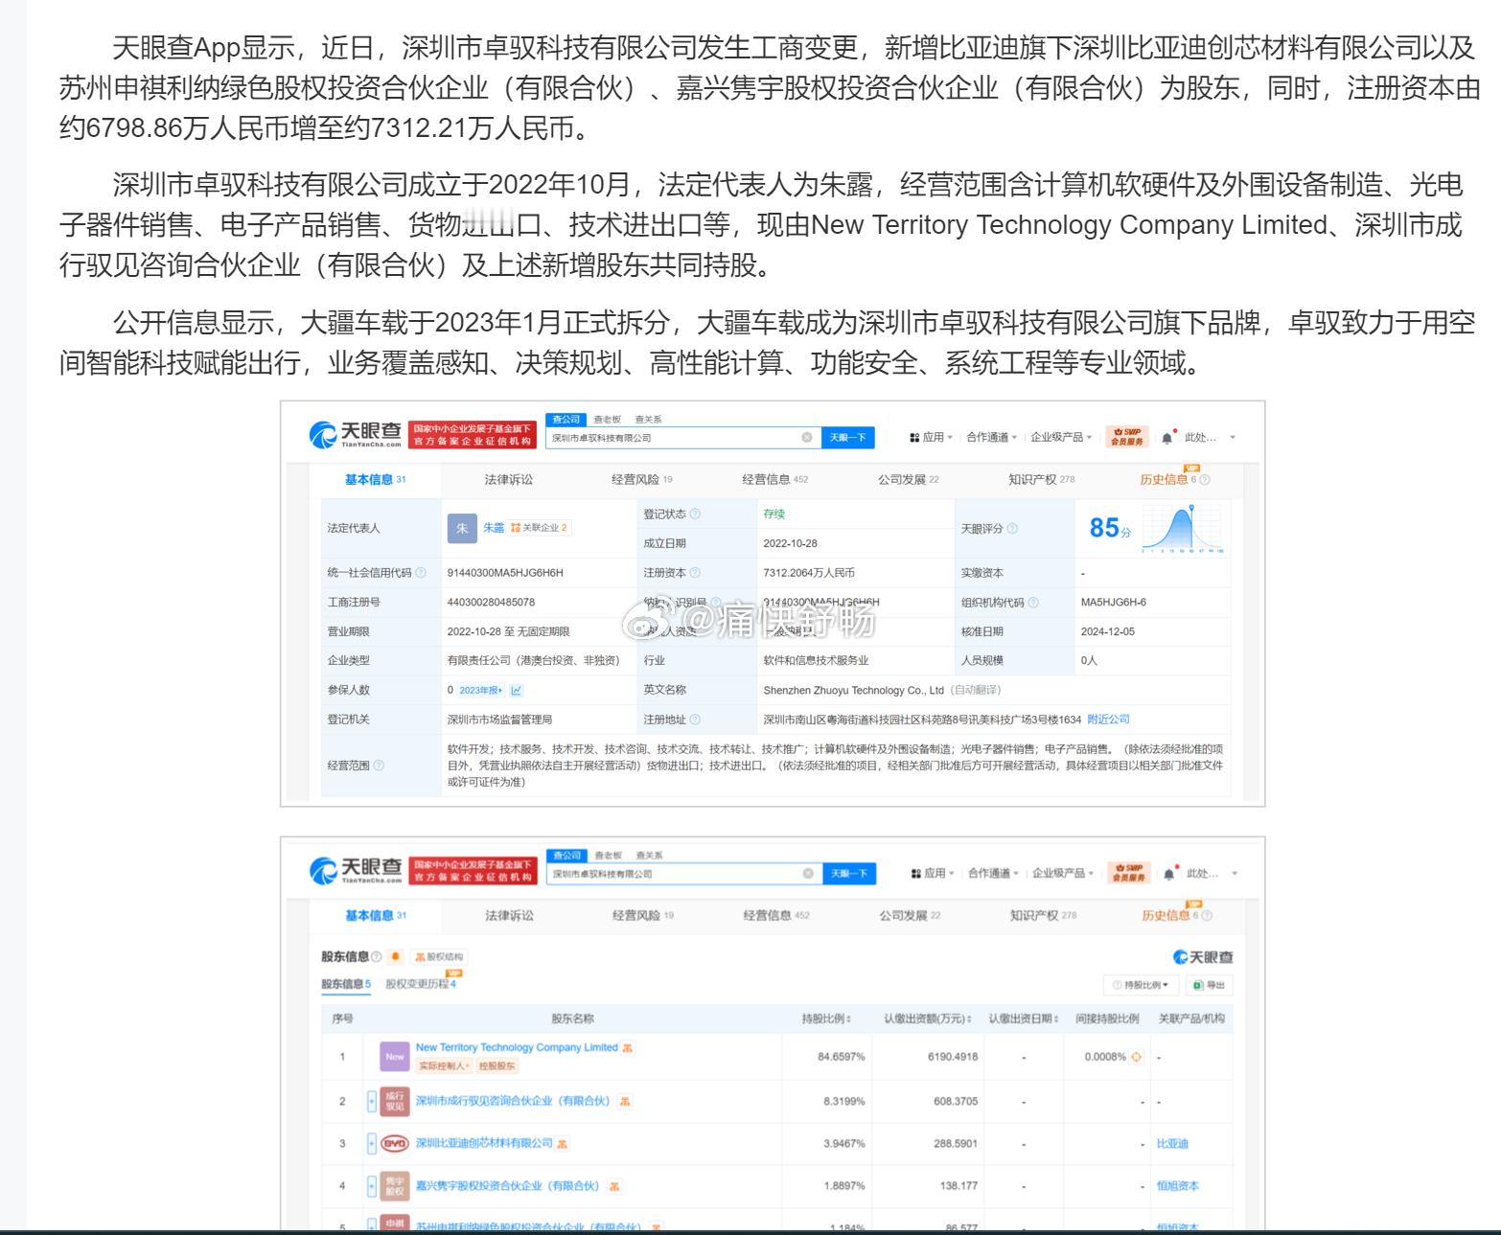
Task: Open 股权结构 button beside 股东信息
Action: [439, 957]
